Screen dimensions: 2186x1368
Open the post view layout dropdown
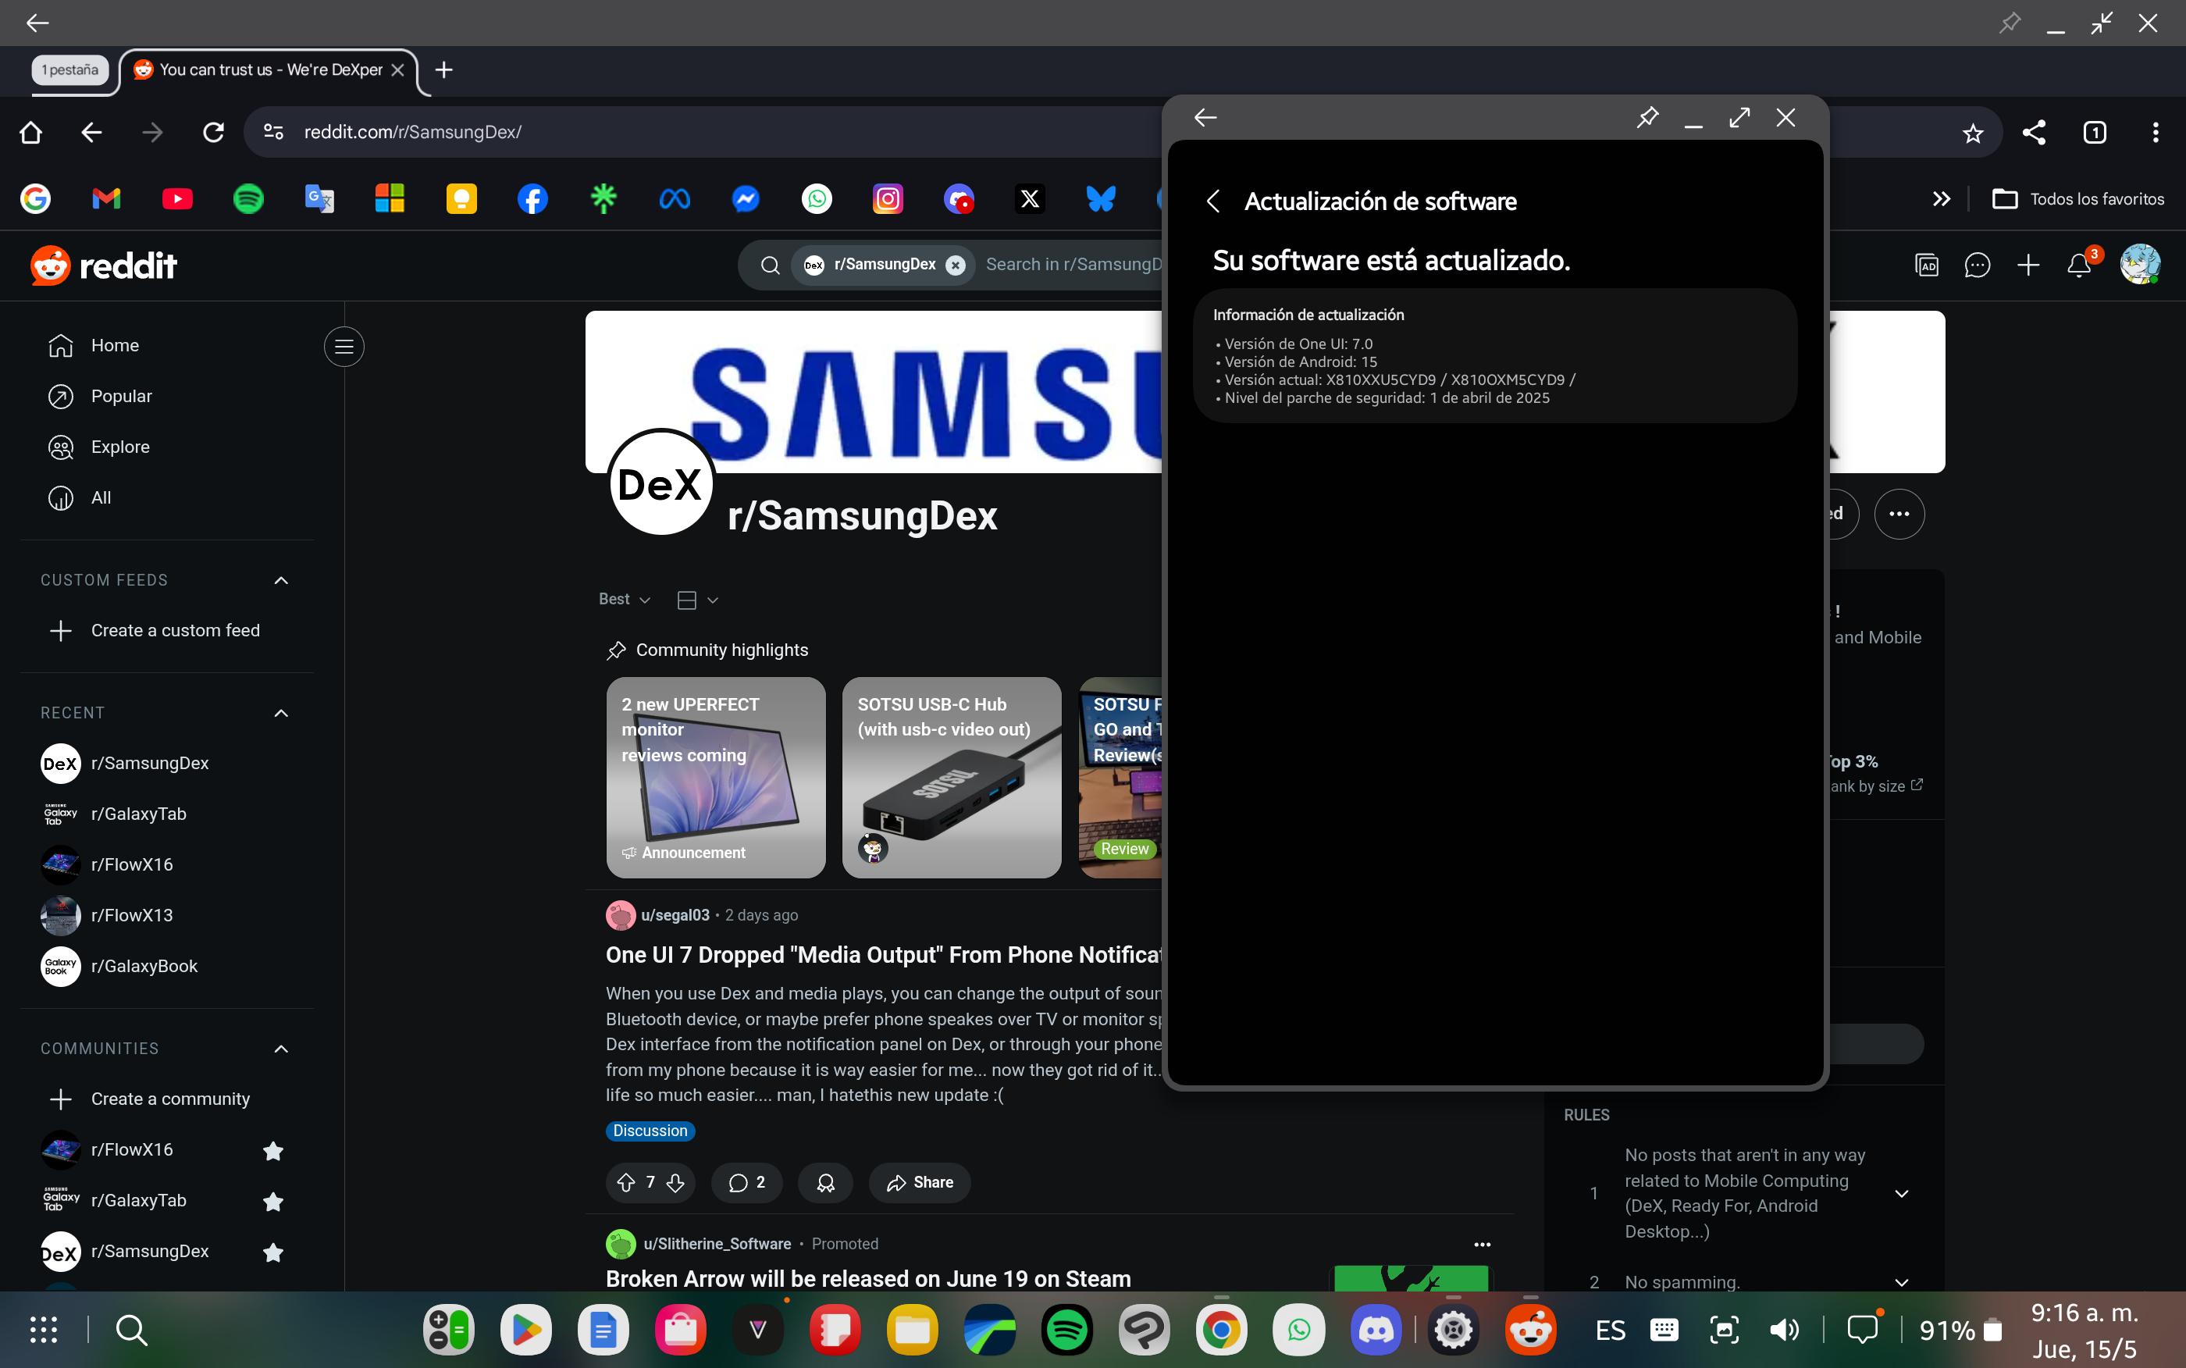pyautogui.click(x=697, y=600)
